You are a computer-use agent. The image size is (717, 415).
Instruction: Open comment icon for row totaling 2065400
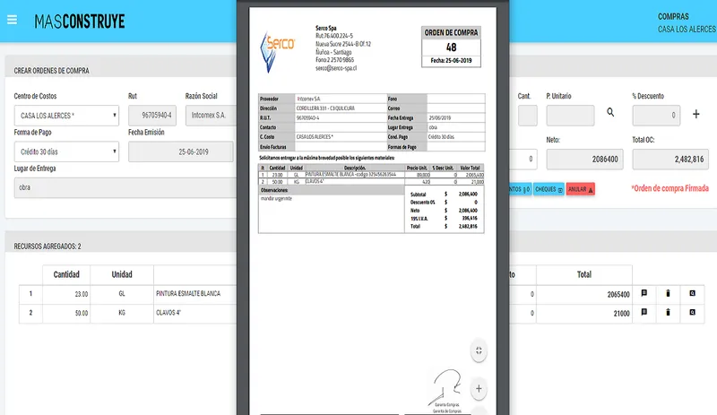coord(644,293)
